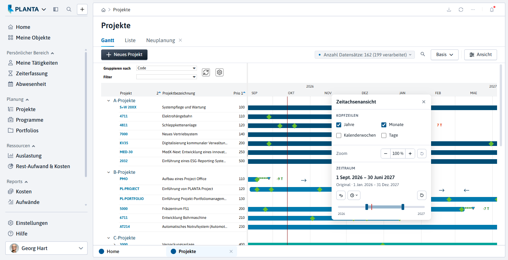Click the Ansicht button
This screenshot has width=508, height=260.
[x=480, y=55]
